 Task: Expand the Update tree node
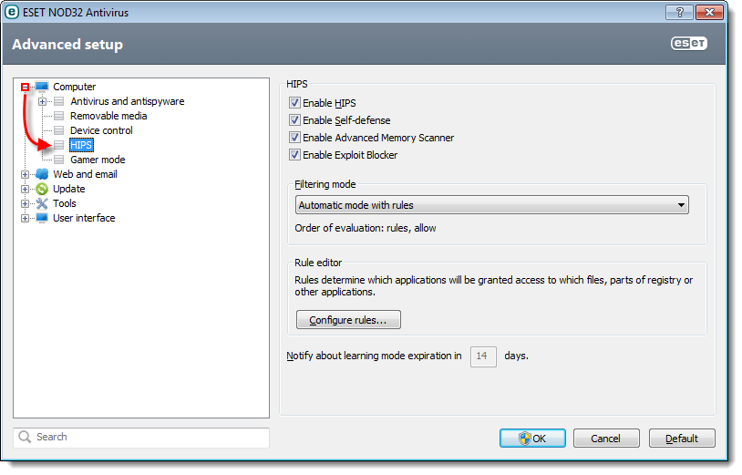[26, 190]
